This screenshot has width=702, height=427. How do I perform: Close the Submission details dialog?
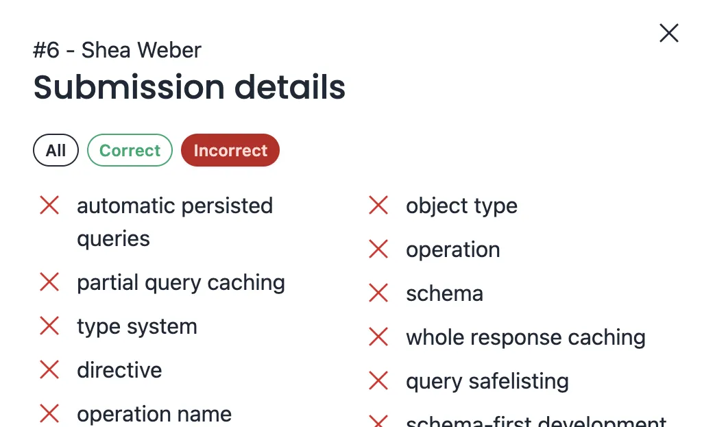pyautogui.click(x=668, y=33)
